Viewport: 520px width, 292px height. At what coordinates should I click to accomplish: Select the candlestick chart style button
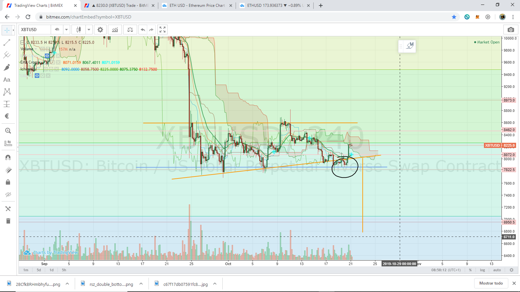coord(78,30)
